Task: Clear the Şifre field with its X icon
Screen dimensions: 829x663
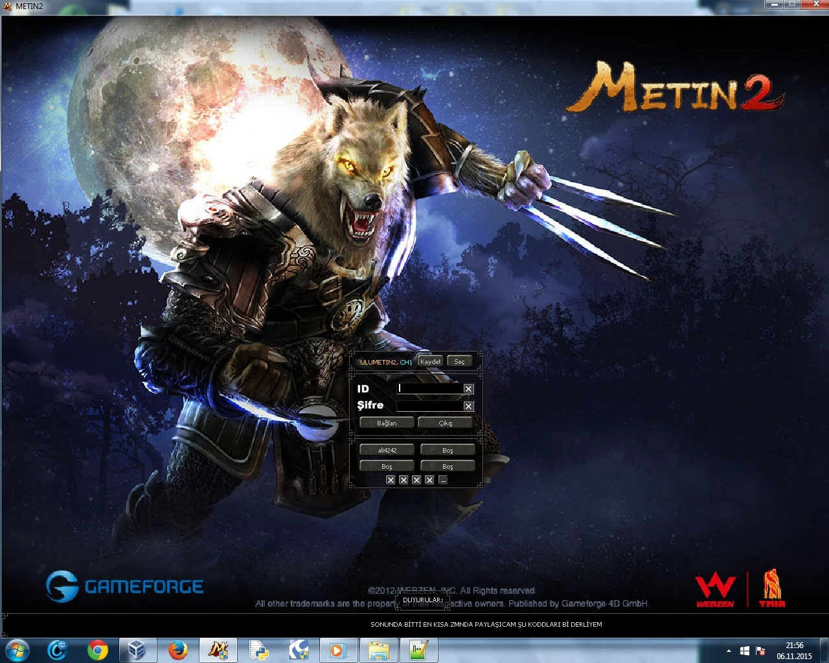Action: click(468, 406)
